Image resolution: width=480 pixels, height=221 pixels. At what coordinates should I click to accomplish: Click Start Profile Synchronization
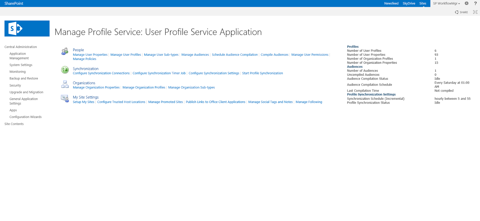tap(262, 73)
